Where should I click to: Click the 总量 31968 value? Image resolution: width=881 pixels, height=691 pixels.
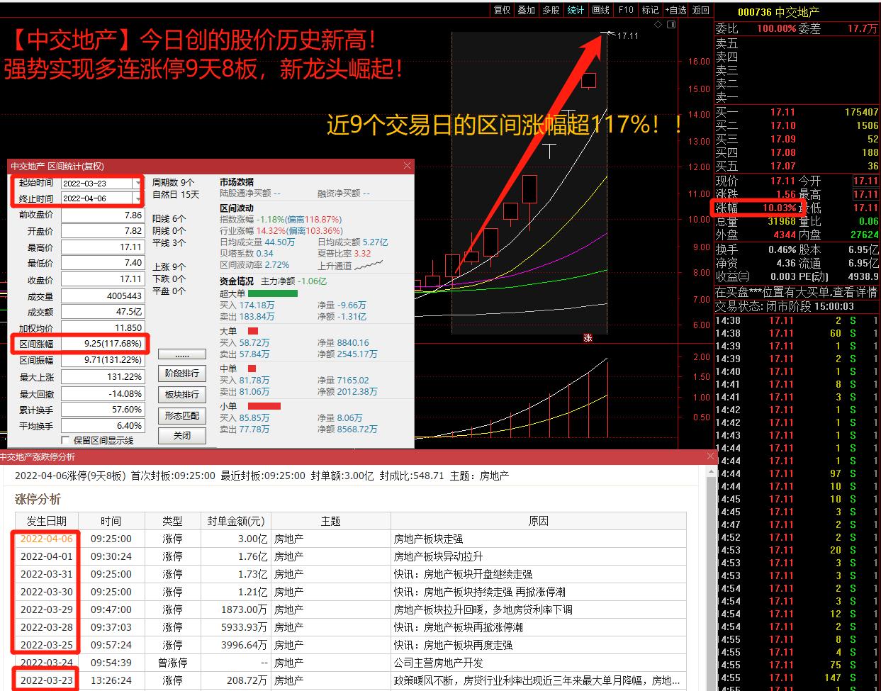782,221
